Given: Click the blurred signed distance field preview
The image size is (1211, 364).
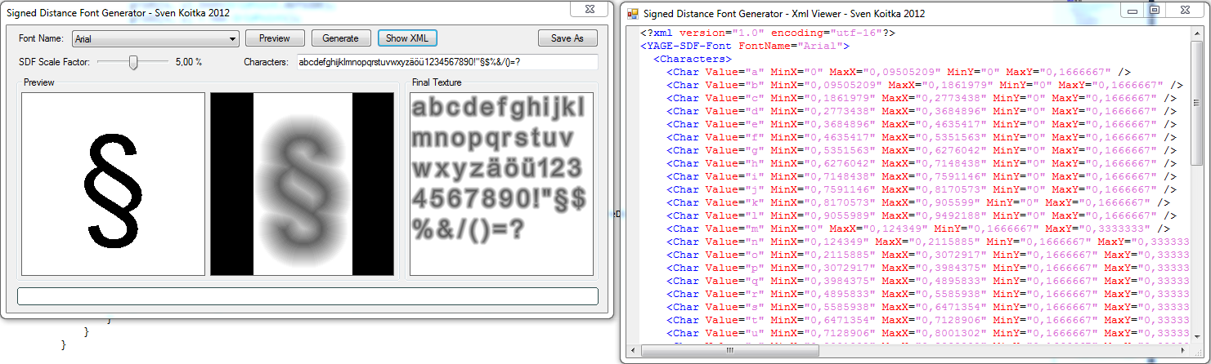Looking at the screenshot, I should [x=303, y=184].
